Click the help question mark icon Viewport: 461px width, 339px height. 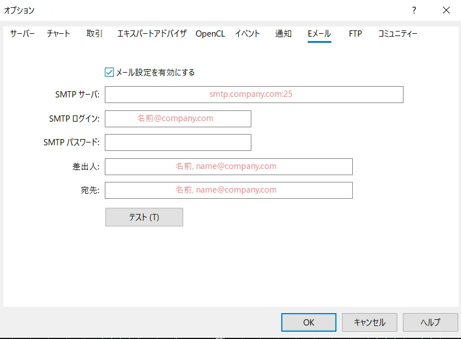pyautogui.click(x=414, y=10)
